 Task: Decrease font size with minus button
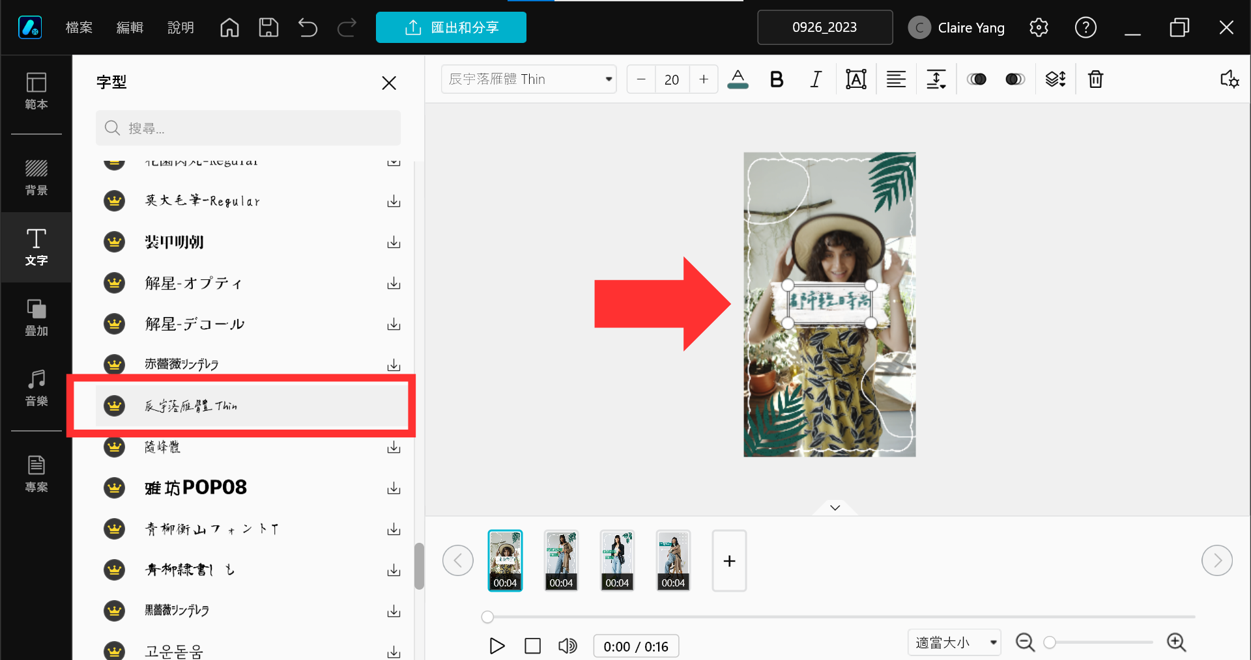pos(641,79)
